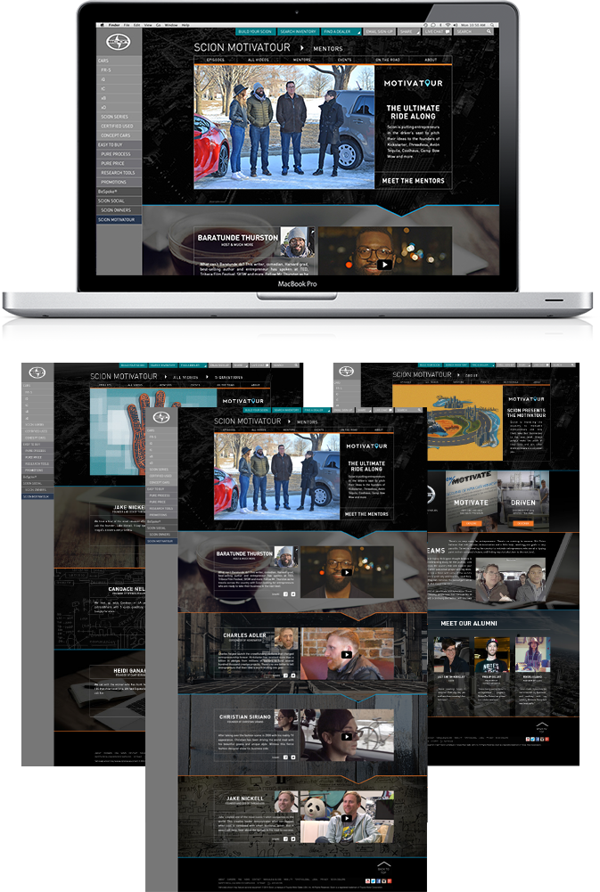Click the search magnifier icon on MacBook screen
This screenshot has height=892, width=600.
tap(489, 31)
